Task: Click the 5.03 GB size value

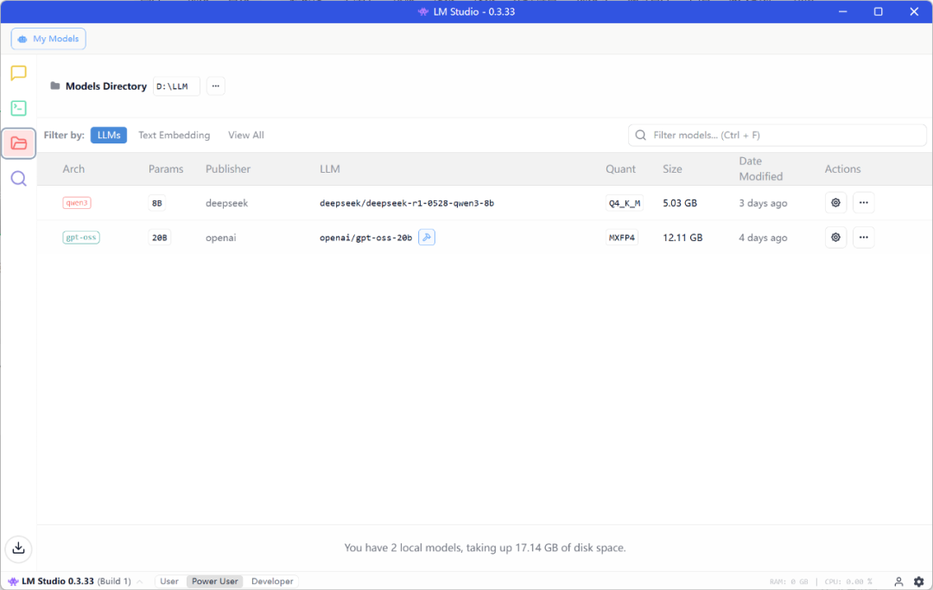Action: (680, 203)
